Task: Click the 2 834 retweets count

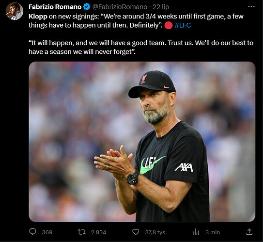Action: tap(99, 232)
